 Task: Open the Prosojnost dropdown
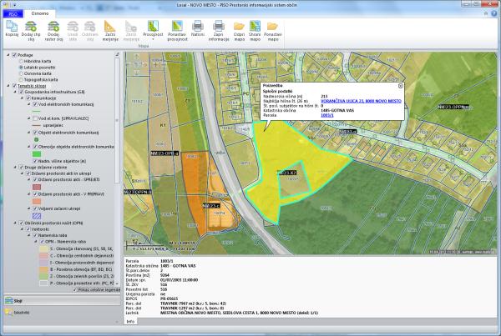153,38
